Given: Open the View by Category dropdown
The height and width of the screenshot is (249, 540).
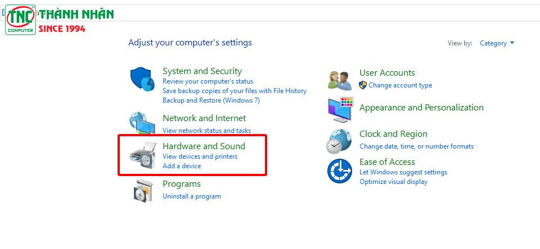Looking at the screenshot, I should point(497,43).
